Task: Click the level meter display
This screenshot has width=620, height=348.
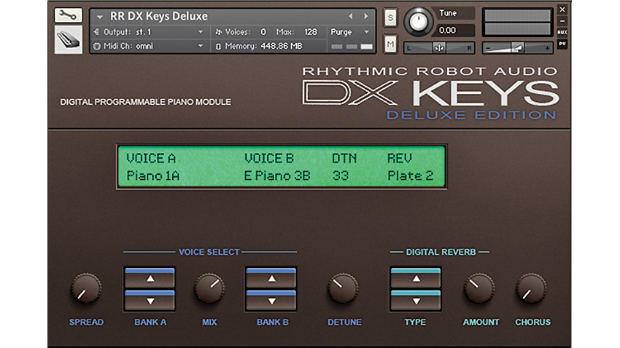Action: coord(517,23)
